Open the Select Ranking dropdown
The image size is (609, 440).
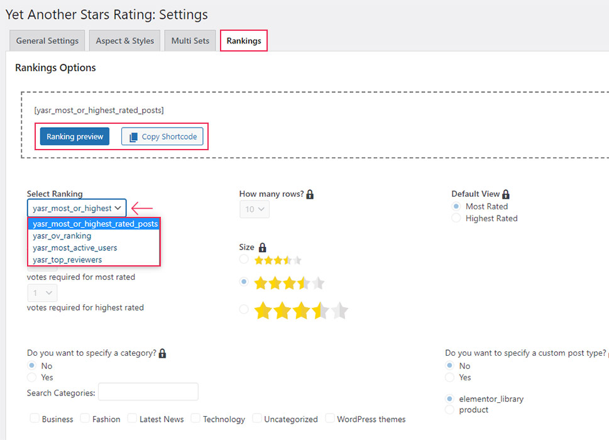(77, 208)
